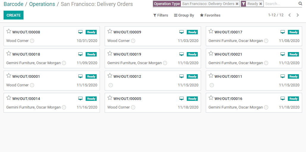The width and height of the screenshot is (306, 152).
Task: Open the activity clock on WH/OUT/00005
Action: pos(133,107)
